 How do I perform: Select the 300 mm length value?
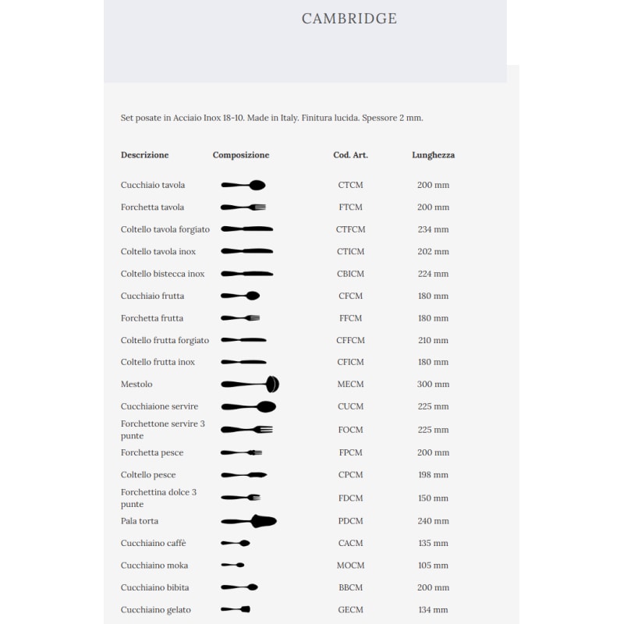433,385
